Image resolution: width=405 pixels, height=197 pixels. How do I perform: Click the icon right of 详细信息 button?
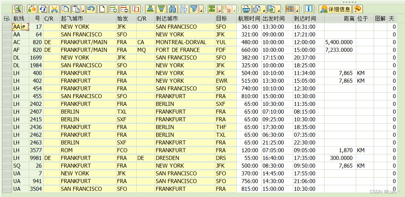(x=358, y=9)
